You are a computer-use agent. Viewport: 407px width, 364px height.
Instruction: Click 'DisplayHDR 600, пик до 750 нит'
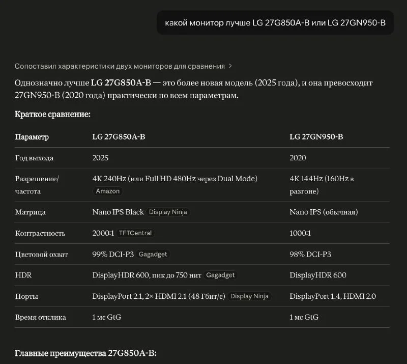pyautogui.click(x=147, y=275)
